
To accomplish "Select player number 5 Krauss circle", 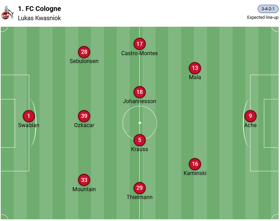I will tap(140, 140).
